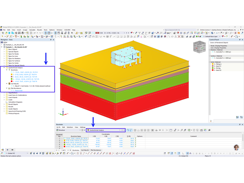Collapse the Geotechnical Analysis tree node
The width and height of the screenshot is (244, 183).
tap(4, 68)
